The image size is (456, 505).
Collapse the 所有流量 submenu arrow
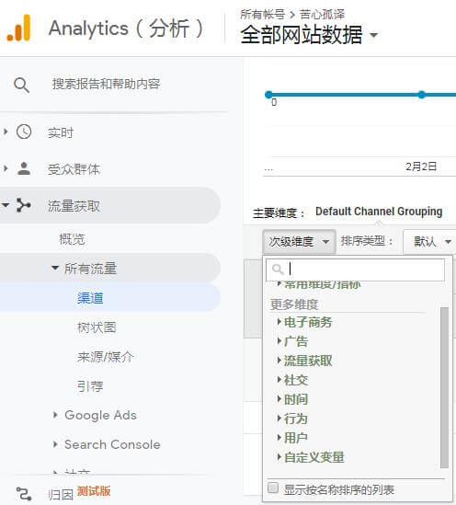point(55,268)
